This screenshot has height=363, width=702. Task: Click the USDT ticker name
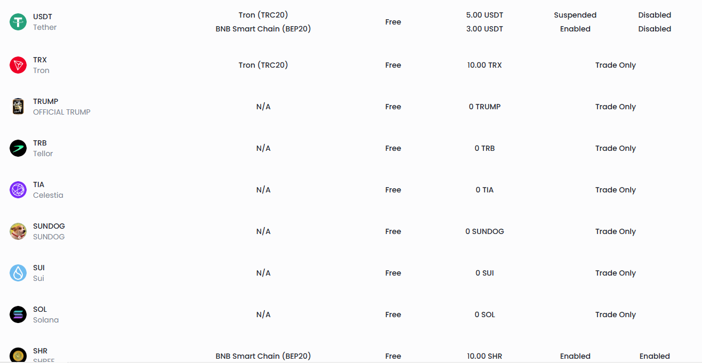43,17
